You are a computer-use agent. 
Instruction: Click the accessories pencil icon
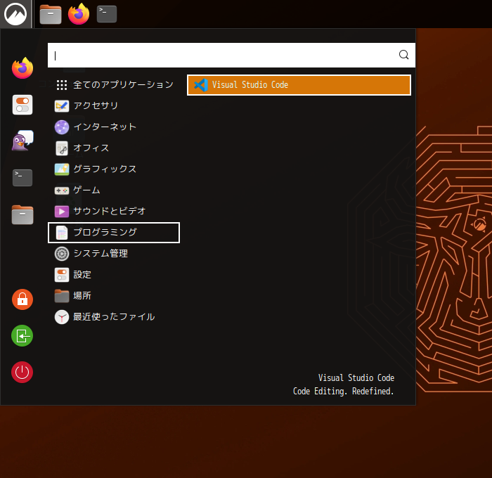pyautogui.click(x=62, y=106)
